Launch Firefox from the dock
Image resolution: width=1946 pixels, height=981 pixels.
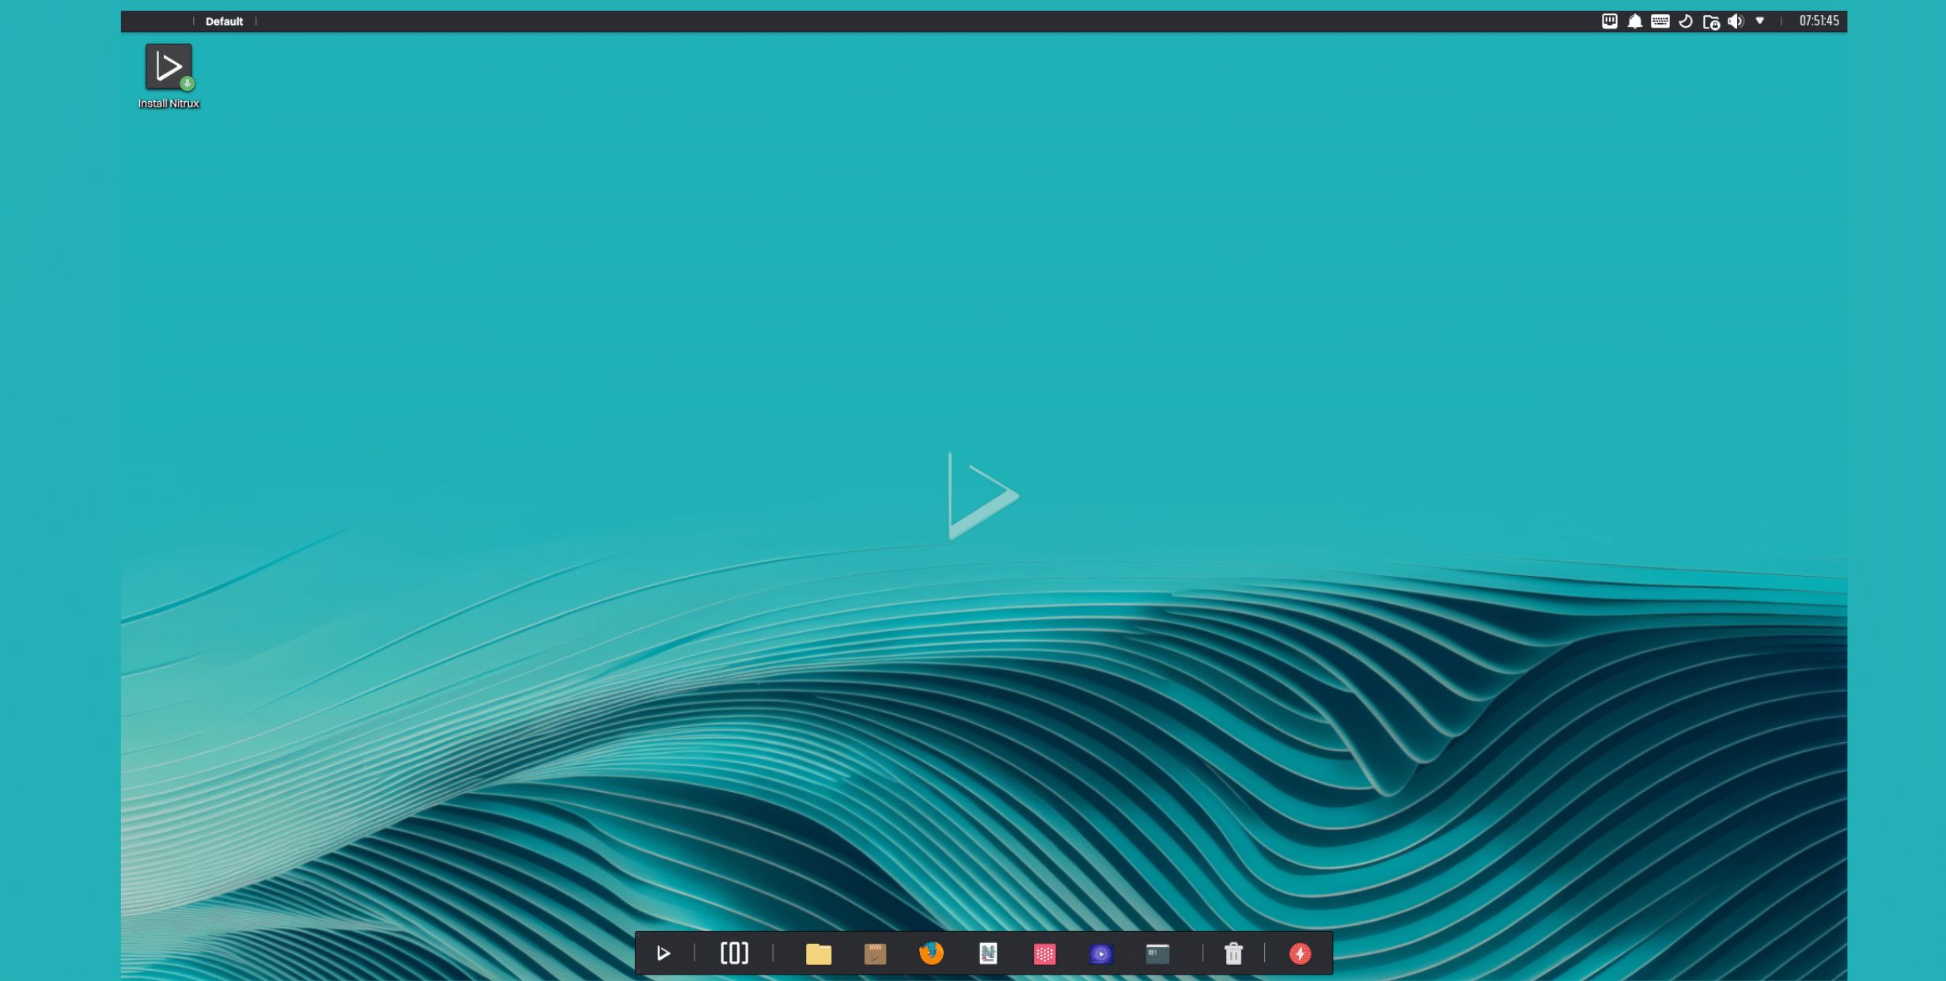(x=931, y=953)
